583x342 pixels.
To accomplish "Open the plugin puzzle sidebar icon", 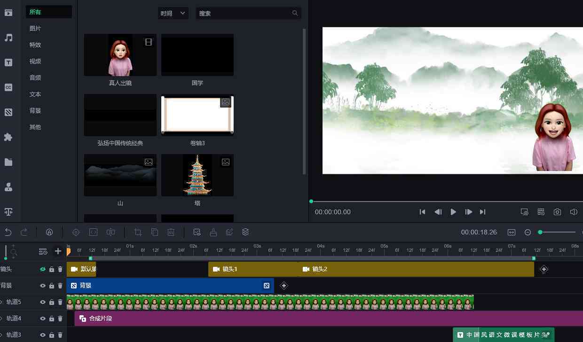I will click(8, 137).
